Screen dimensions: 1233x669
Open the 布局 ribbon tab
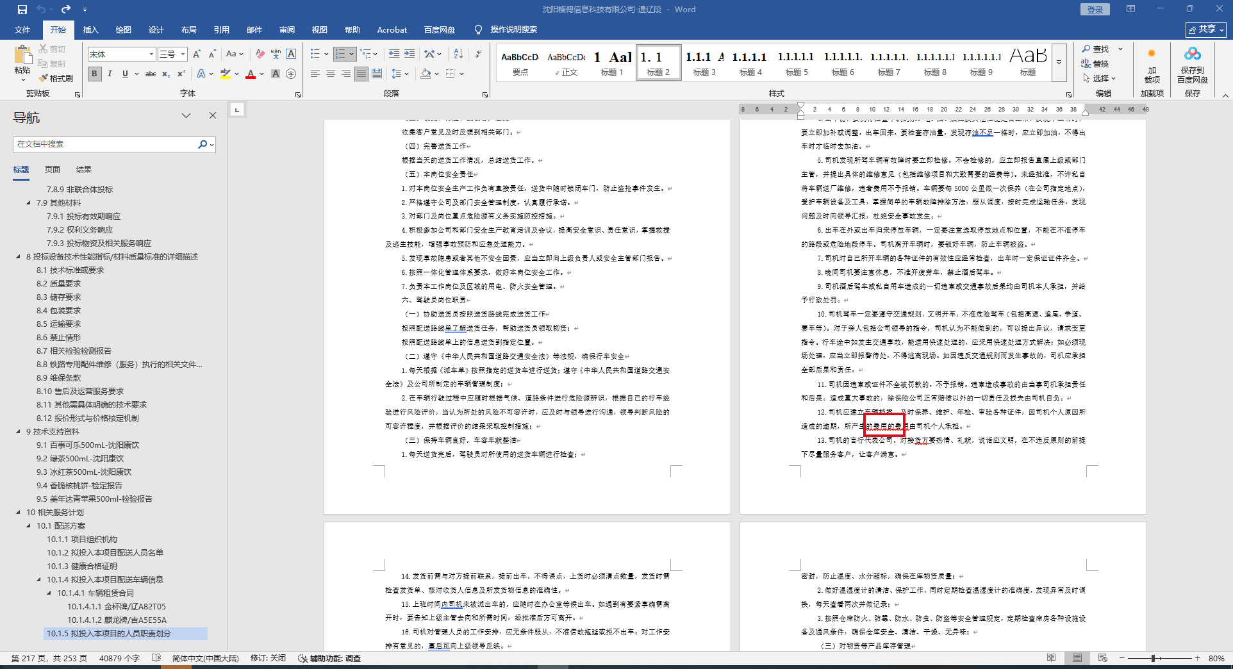coord(189,30)
